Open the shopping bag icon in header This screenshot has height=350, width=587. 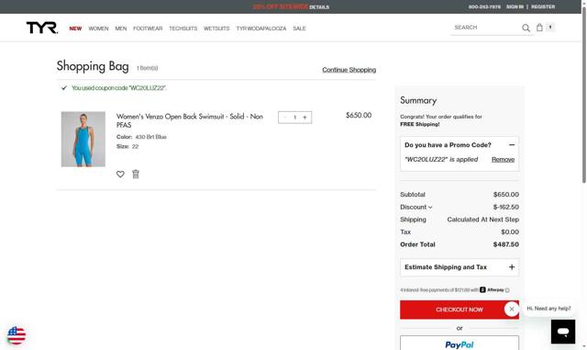tap(539, 28)
